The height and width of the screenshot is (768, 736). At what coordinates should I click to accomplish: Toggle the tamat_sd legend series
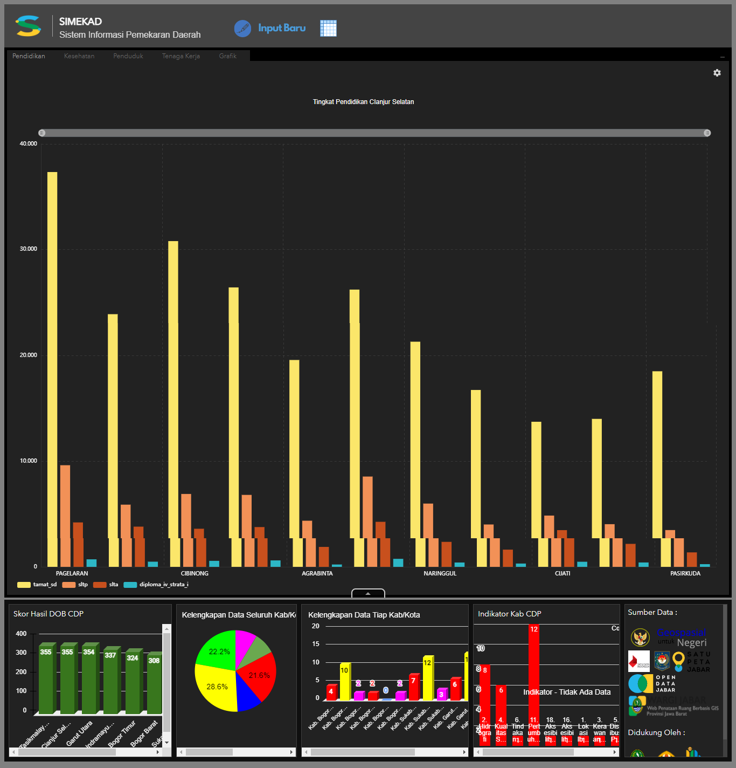[37, 585]
